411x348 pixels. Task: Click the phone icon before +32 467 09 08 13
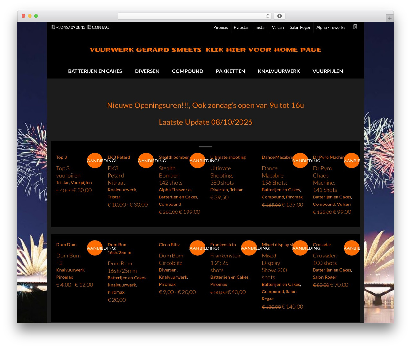click(x=53, y=27)
